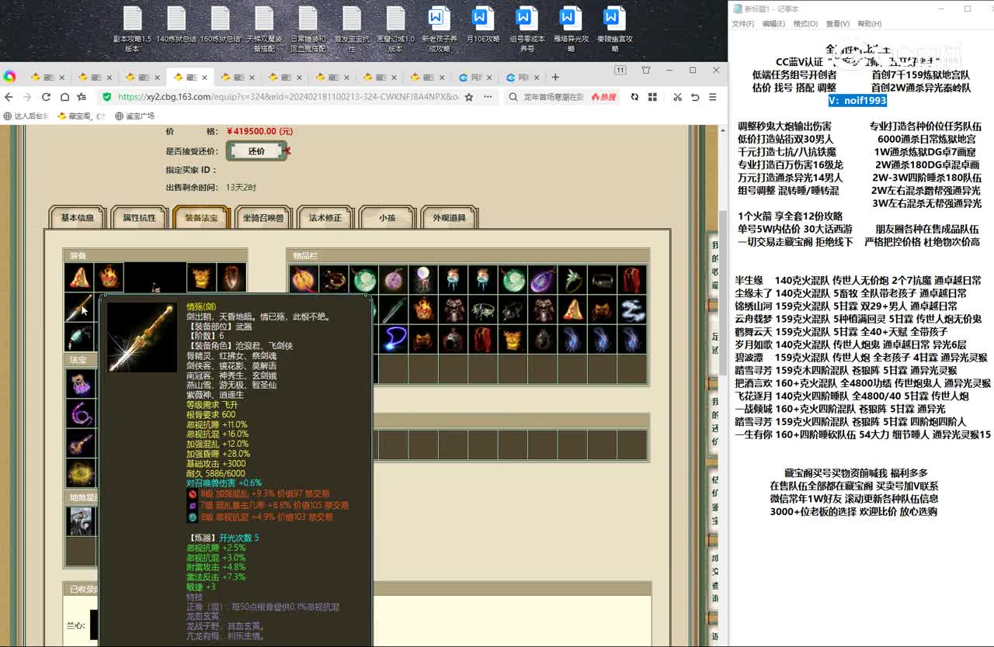994x647 pixels.
Task: Click the 达人后台 bookmark
Action: [26, 116]
